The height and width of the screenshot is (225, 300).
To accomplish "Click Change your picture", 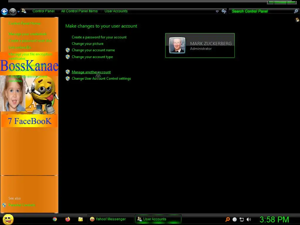I will click(x=88, y=44).
